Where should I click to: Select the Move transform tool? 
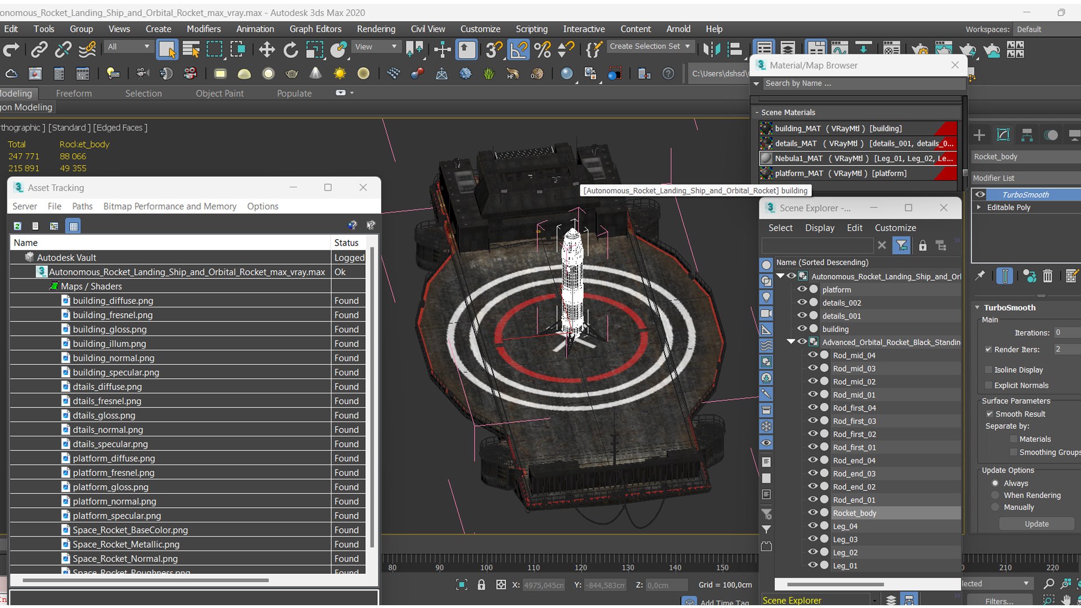click(x=266, y=50)
